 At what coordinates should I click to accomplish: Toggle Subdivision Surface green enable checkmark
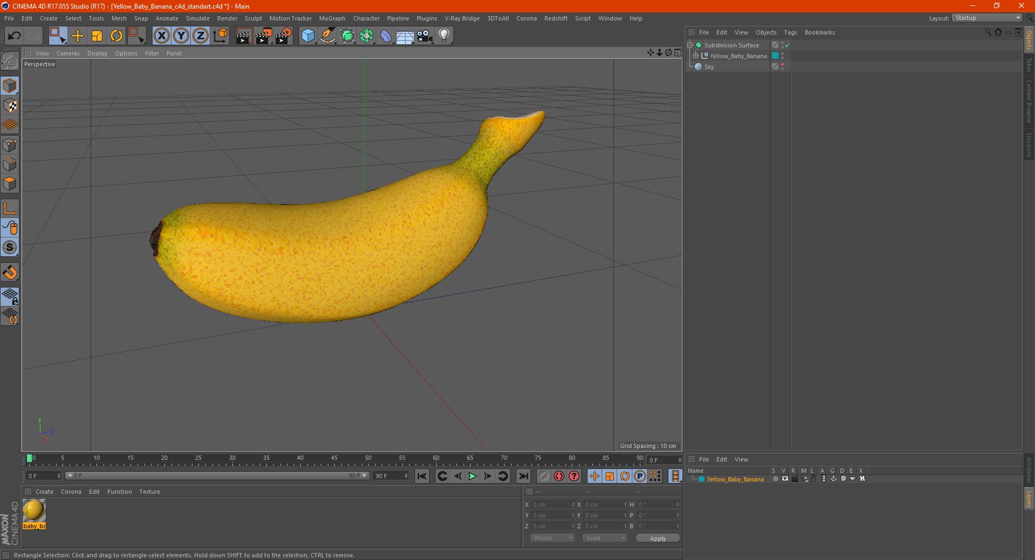pos(787,45)
